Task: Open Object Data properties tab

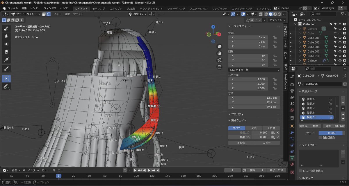Action: [x=292, y=158]
